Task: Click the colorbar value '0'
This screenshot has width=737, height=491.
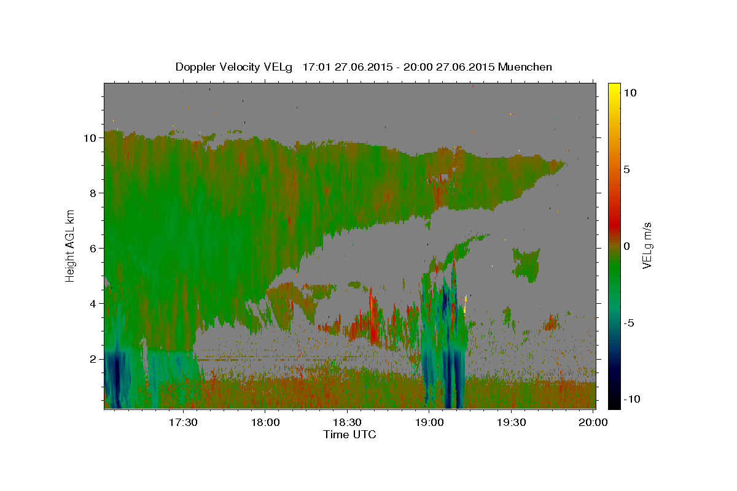Action: point(627,246)
